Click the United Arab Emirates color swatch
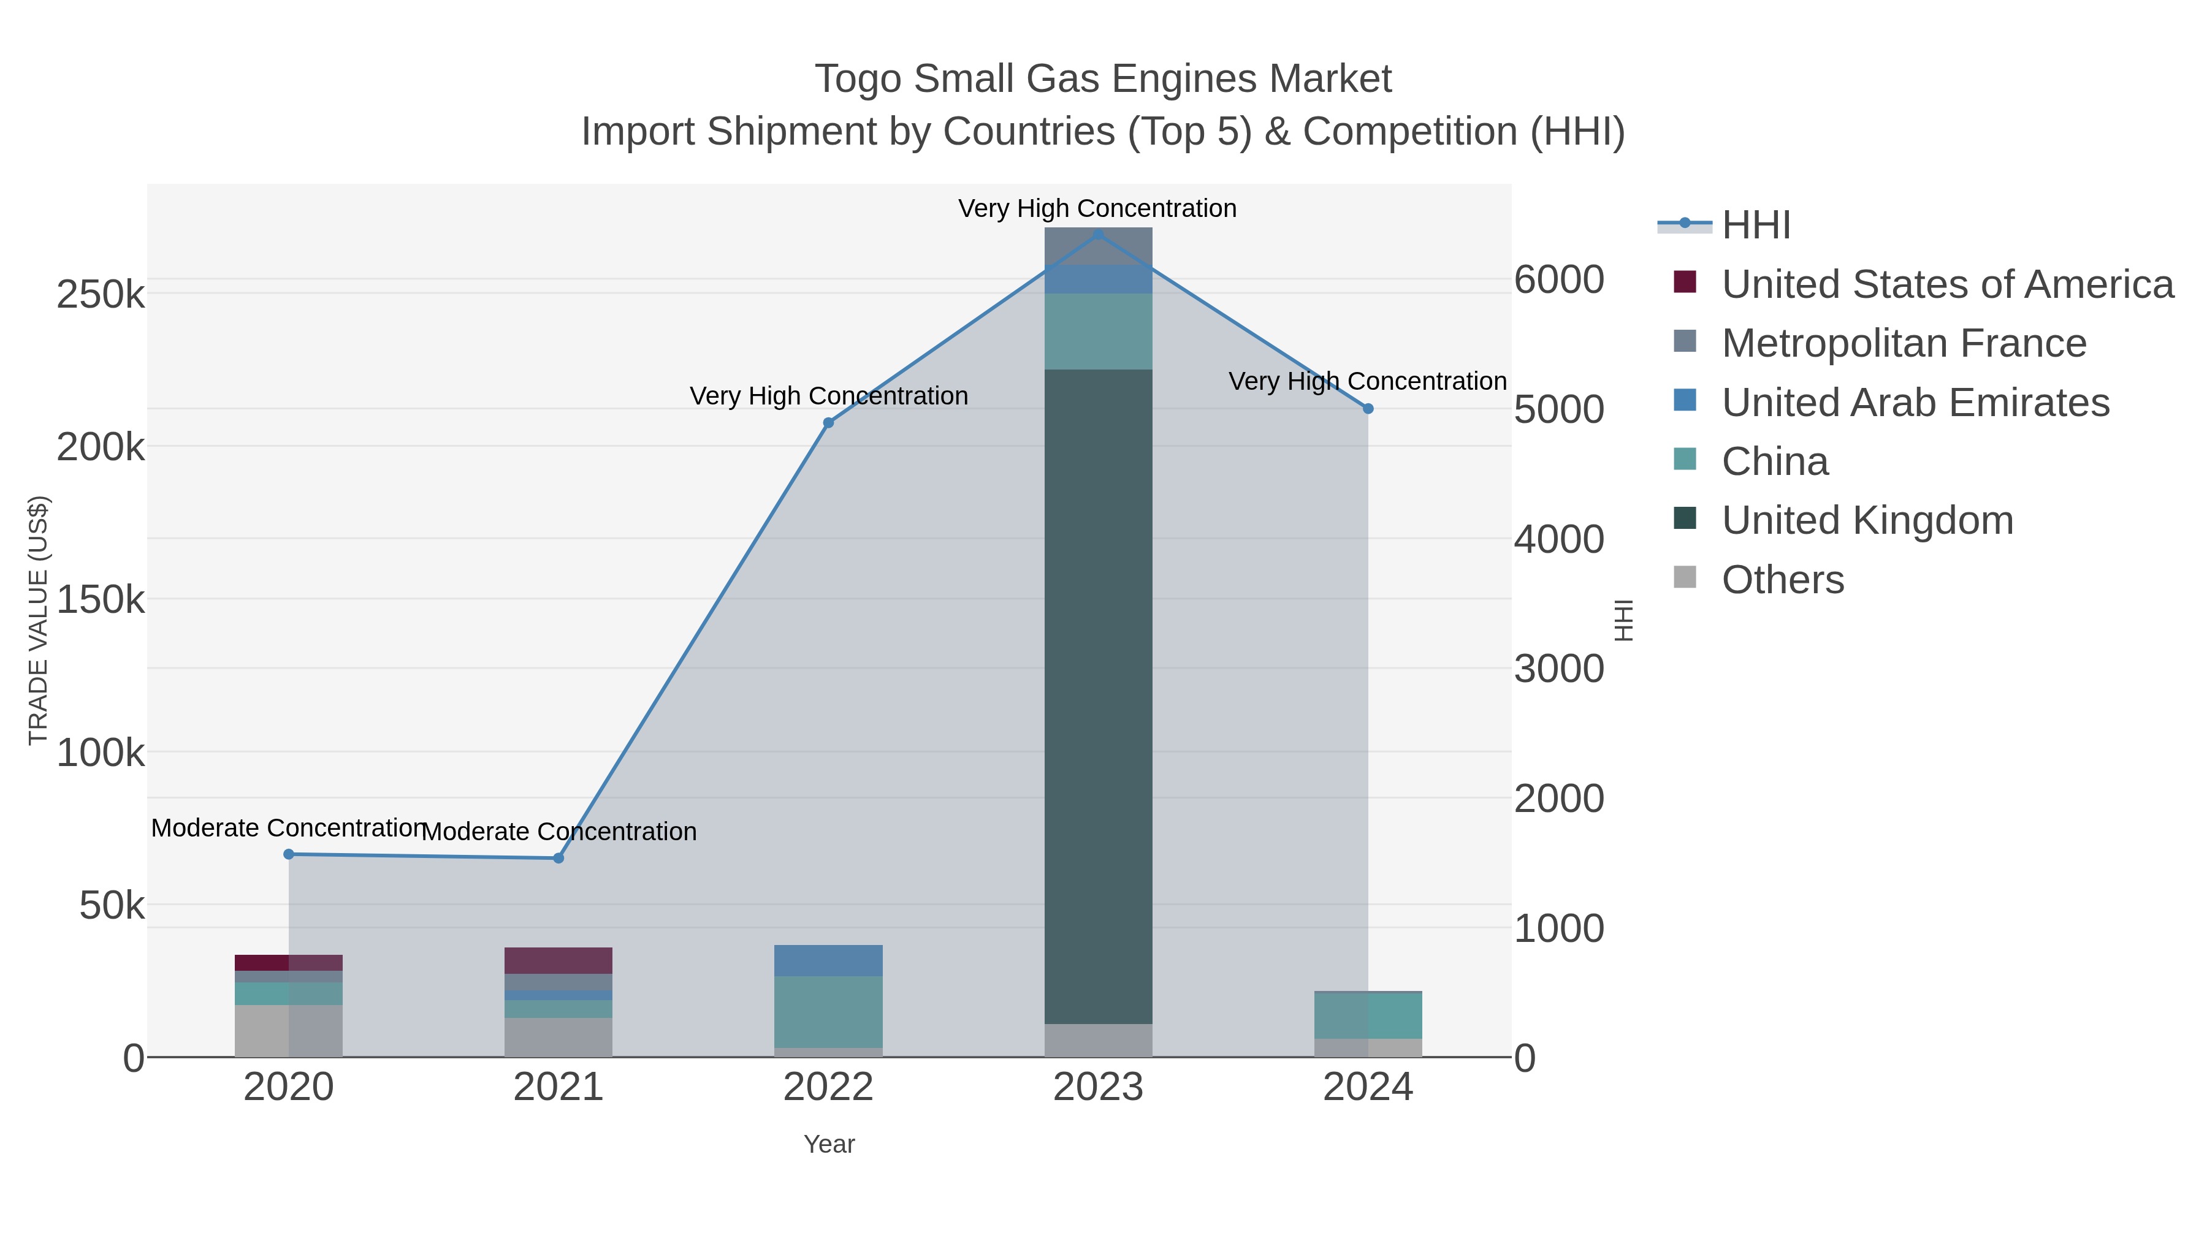The image size is (2207, 1241). coord(1685,400)
